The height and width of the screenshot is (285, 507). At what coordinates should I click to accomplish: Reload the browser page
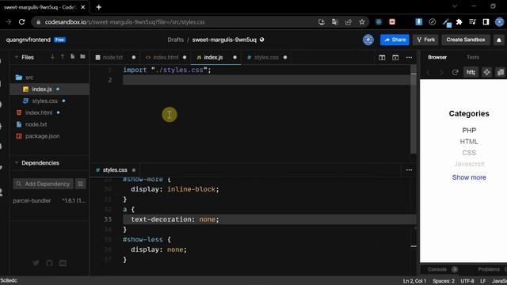(21, 22)
